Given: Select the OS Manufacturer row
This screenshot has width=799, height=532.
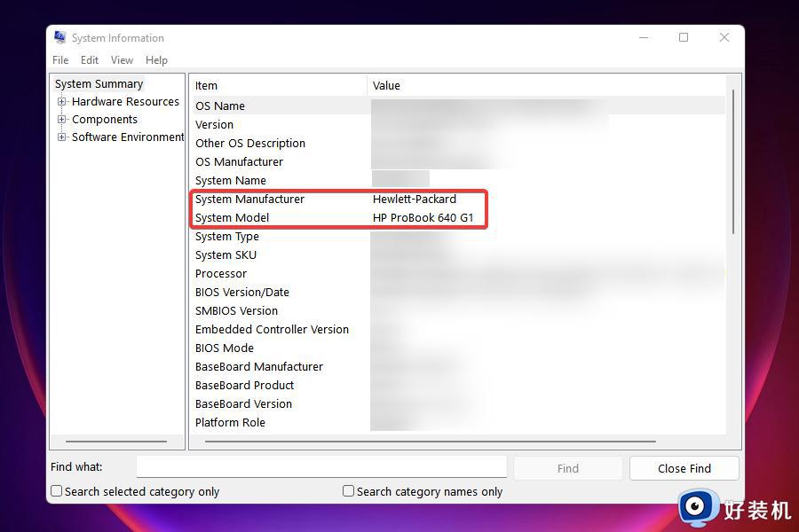Looking at the screenshot, I should tap(459, 162).
